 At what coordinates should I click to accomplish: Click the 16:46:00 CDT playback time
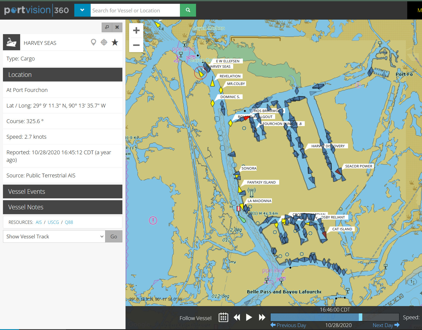(x=335, y=310)
